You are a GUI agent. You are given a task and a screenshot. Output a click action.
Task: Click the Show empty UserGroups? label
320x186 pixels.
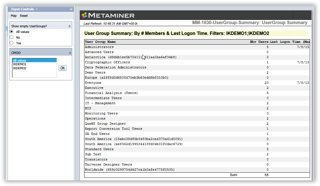pos(29,26)
